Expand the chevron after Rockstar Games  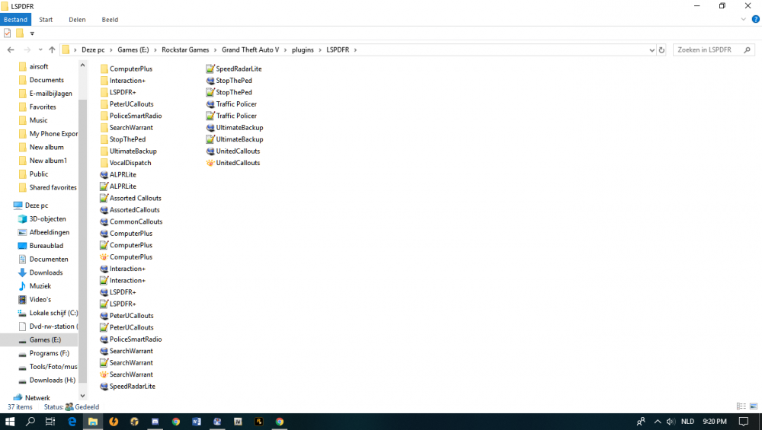[x=216, y=50]
